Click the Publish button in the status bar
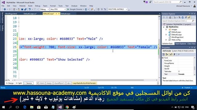 click(x=187, y=88)
